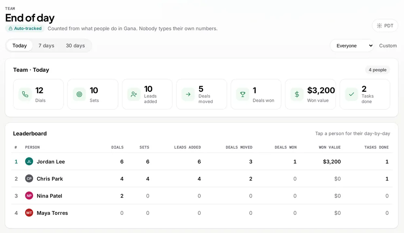This screenshot has height=233, width=404.
Task: Click the add-person icon on Leads added
Action: (x=134, y=94)
